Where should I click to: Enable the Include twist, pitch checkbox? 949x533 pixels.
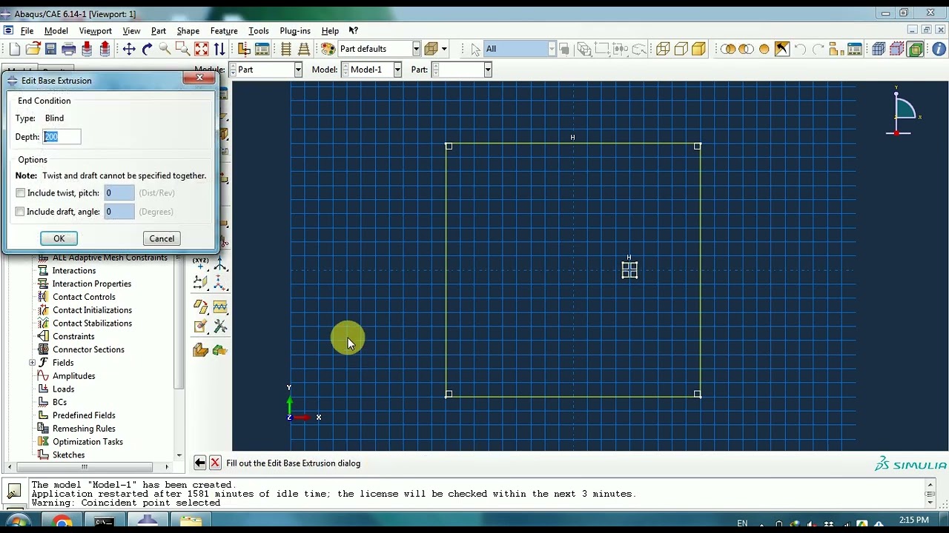[20, 192]
